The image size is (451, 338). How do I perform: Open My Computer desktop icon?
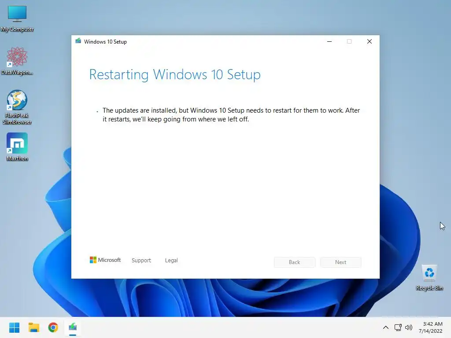point(17,18)
